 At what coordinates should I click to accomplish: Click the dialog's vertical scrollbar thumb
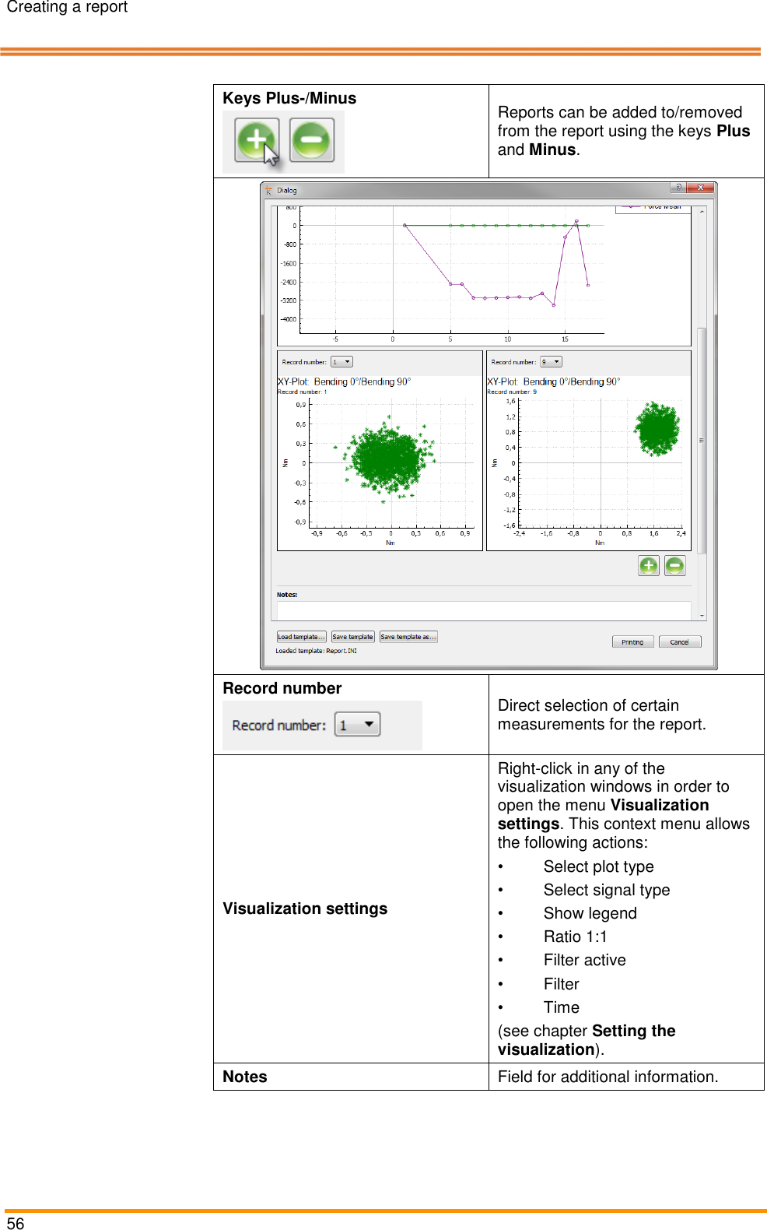click(702, 440)
